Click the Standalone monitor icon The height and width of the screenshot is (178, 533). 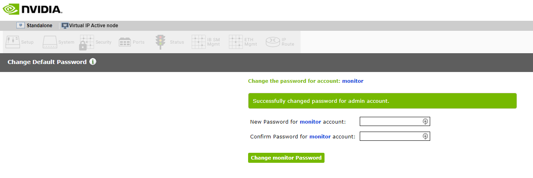pos(20,26)
